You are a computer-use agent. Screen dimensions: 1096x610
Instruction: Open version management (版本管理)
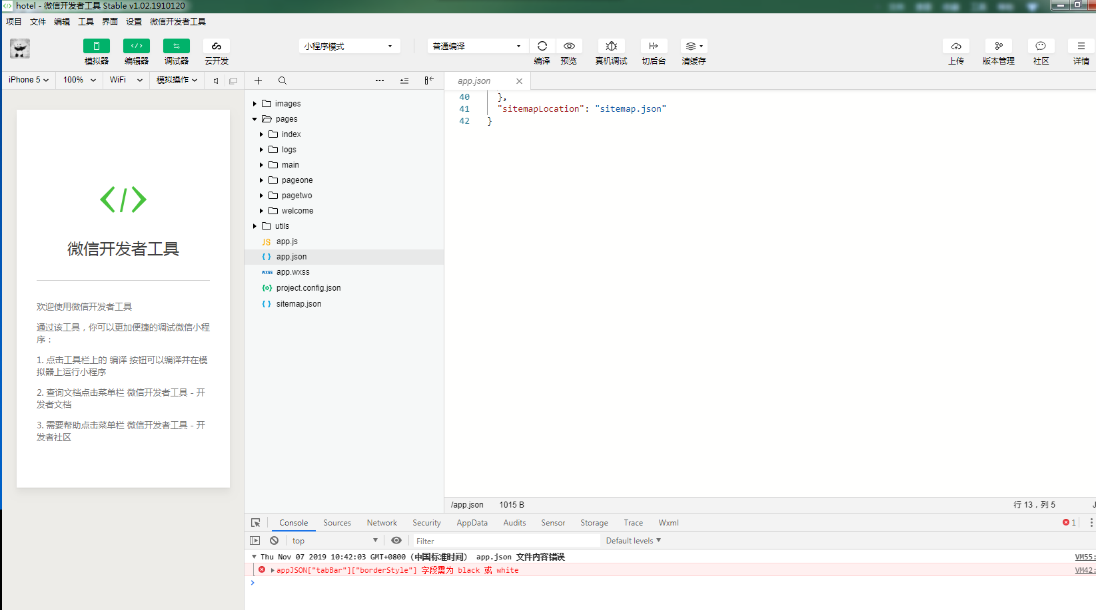[x=999, y=46]
